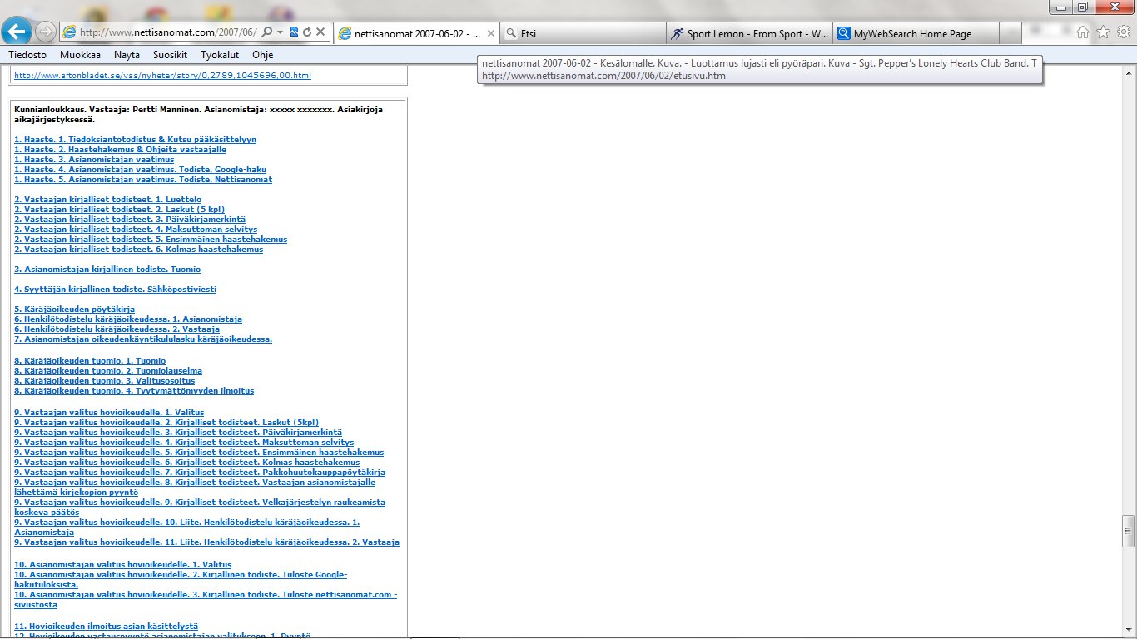Open Favorites star icon
Viewport: 1137px width, 639px height.
[1103, 32]
